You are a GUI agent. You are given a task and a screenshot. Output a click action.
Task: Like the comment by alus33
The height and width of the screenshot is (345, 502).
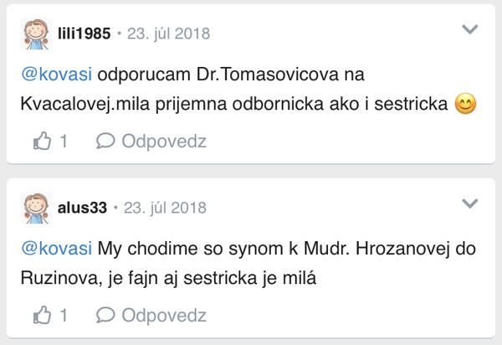tap(41, 315)
